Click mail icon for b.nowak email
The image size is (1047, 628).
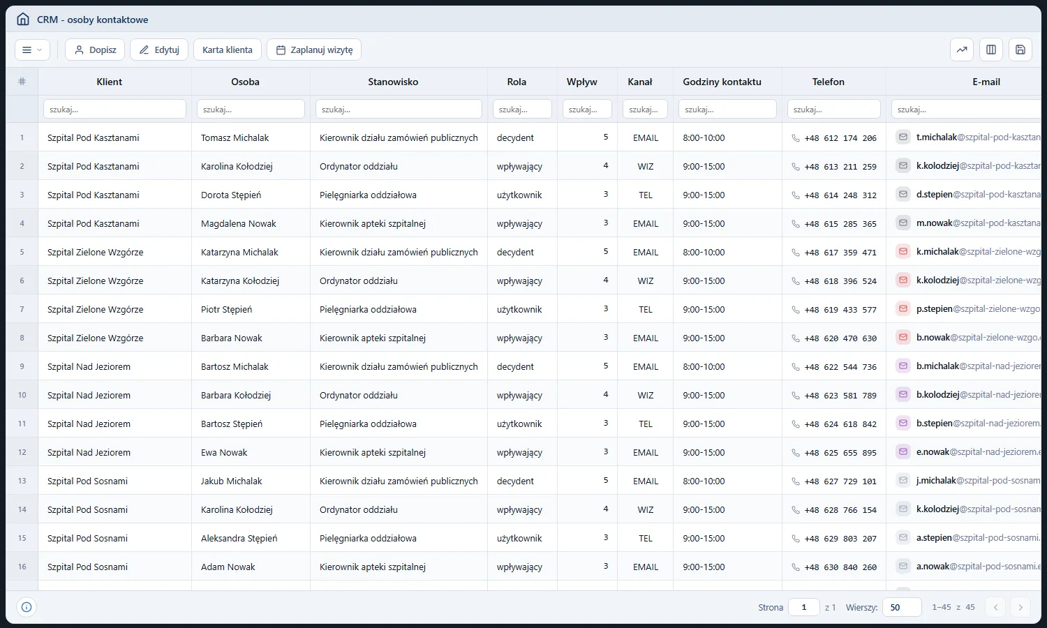tap(903, 337)
